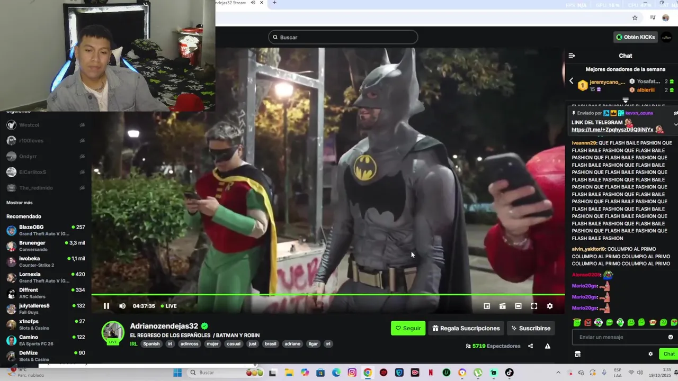The height and width of the screenshot is (381, 678).
Task: Go to previous top donors arrow
Action: (571, 81)
